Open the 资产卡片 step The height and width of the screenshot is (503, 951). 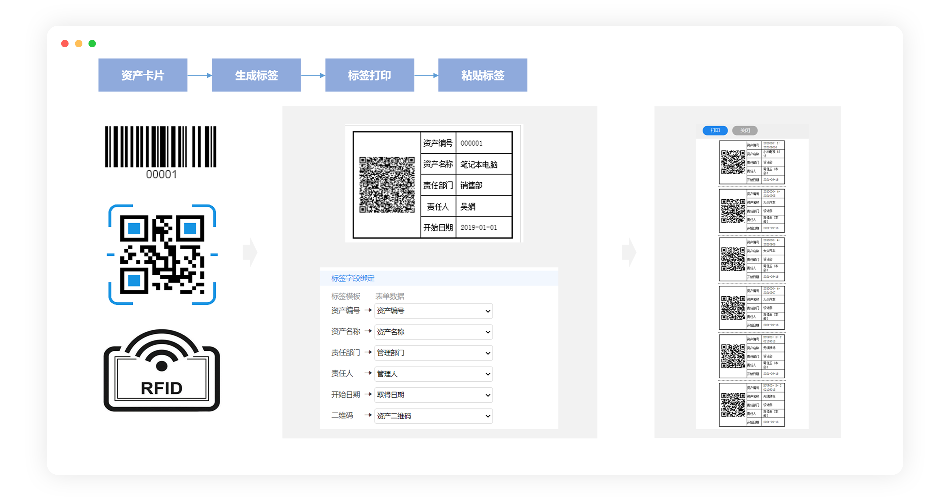click(143, 75)
